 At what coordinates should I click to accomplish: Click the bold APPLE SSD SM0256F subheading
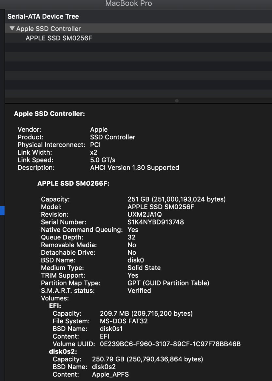pos(73,183)
